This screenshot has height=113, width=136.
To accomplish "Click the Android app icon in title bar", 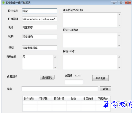I will click(3, 2).
